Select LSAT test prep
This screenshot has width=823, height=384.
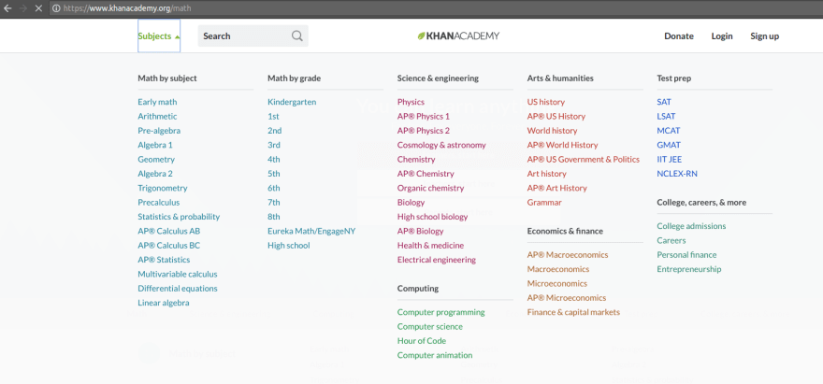pyautogui.click(x=666, y=117)
